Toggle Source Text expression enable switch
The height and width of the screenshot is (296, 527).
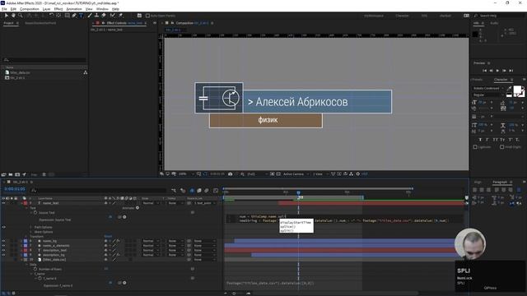110,217
